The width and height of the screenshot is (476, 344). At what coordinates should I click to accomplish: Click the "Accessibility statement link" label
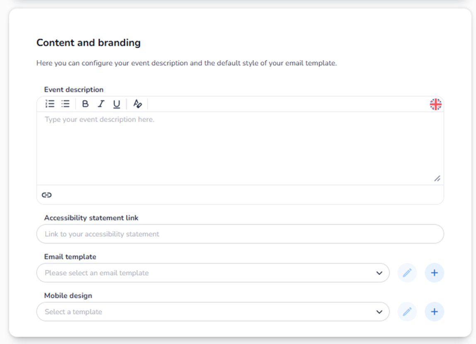(91, 218)
